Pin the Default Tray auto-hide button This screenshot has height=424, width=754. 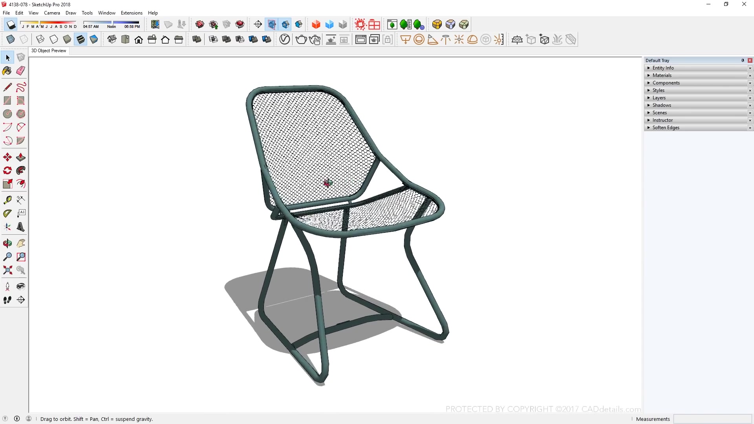point(743,60)
